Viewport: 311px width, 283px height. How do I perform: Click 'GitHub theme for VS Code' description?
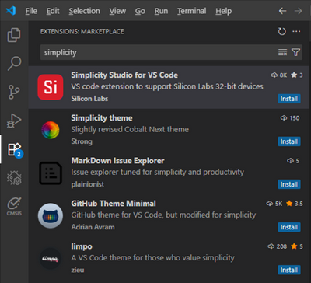click(163, 215)
